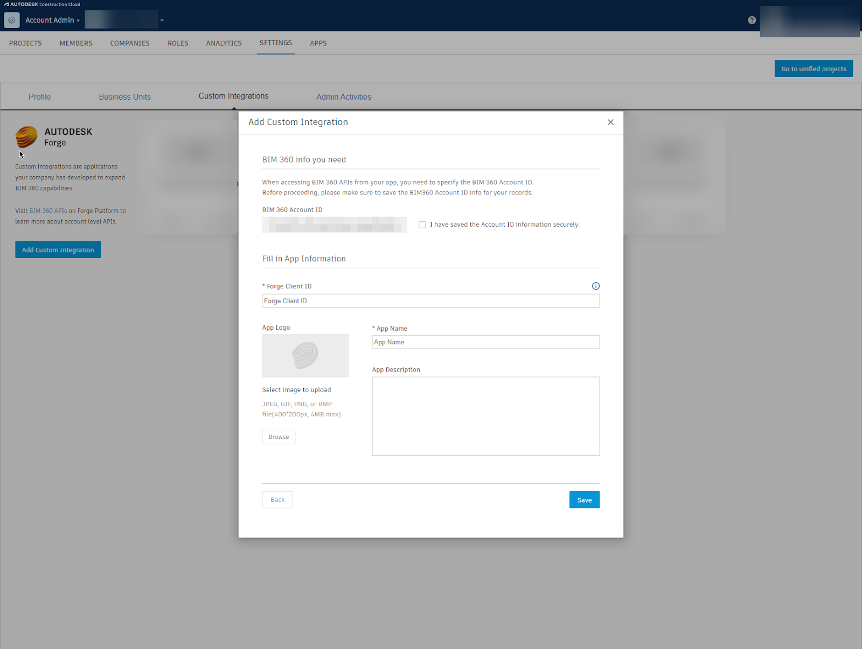Click the settings gear icon in header
Screen dimensions: 862x649
tap(11, 20)
